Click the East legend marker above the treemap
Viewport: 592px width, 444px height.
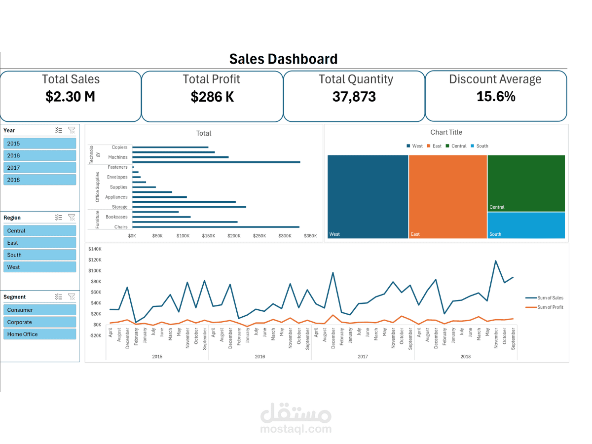[428, 146]
